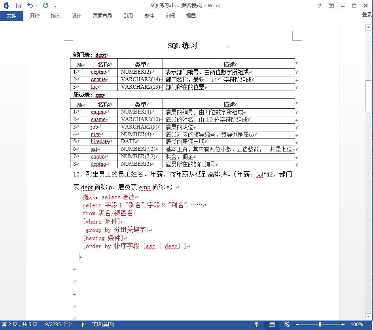This screenshot has height=330, width=373.
Task: Open Ribbon Display Options
Action: click(x=331, y=6)
